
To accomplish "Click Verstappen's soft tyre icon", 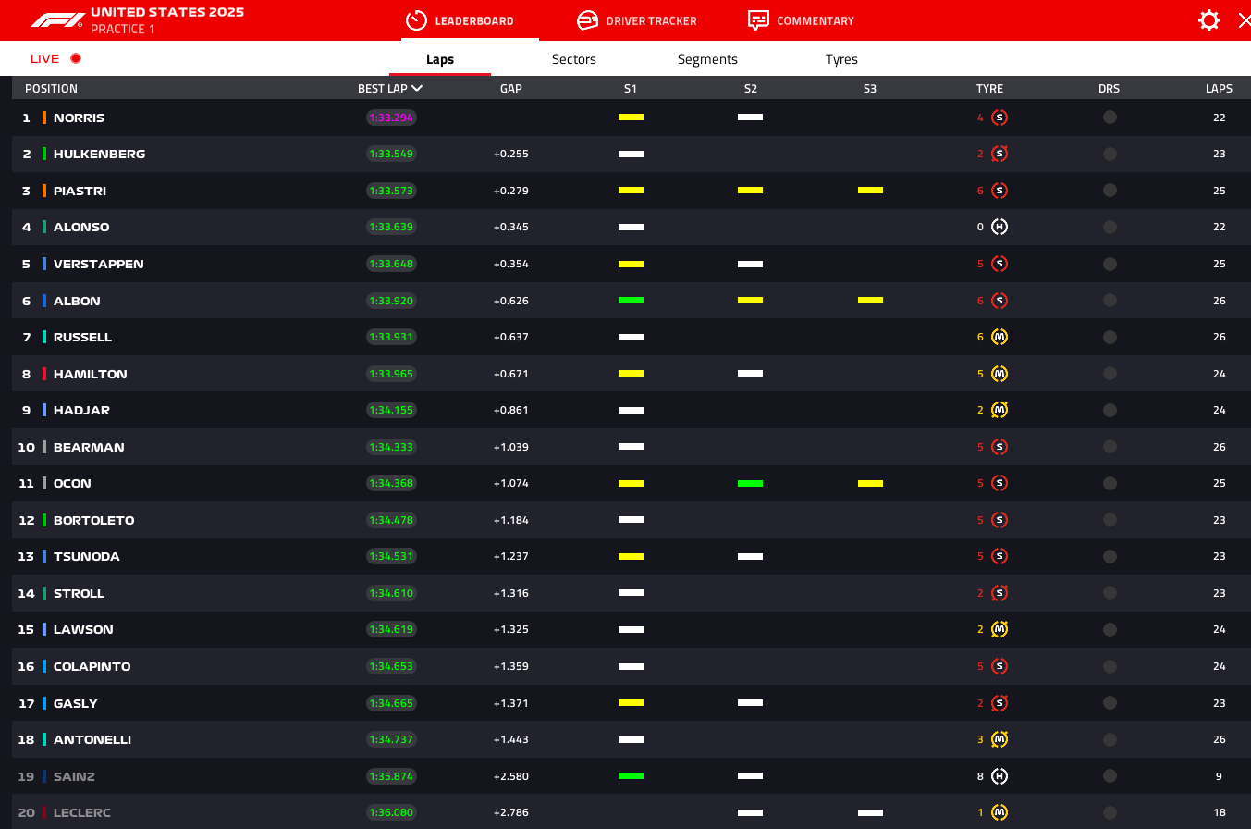I will 999,264.
